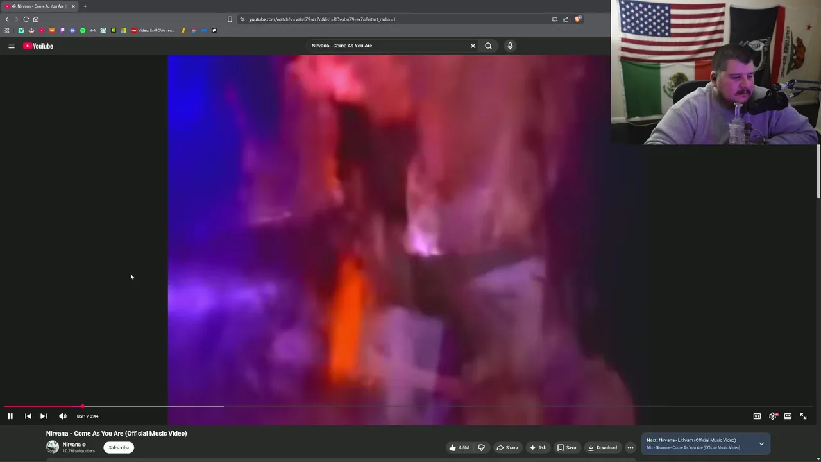Viewport: 821px width, 462px height.
Task: Click the page vertical scrollbar
Action: 818,171
